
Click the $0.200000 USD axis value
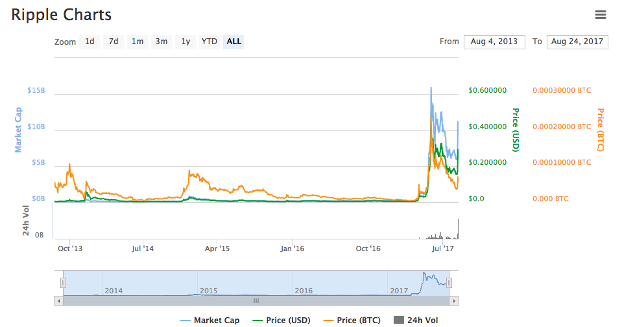tap(488, 163)
